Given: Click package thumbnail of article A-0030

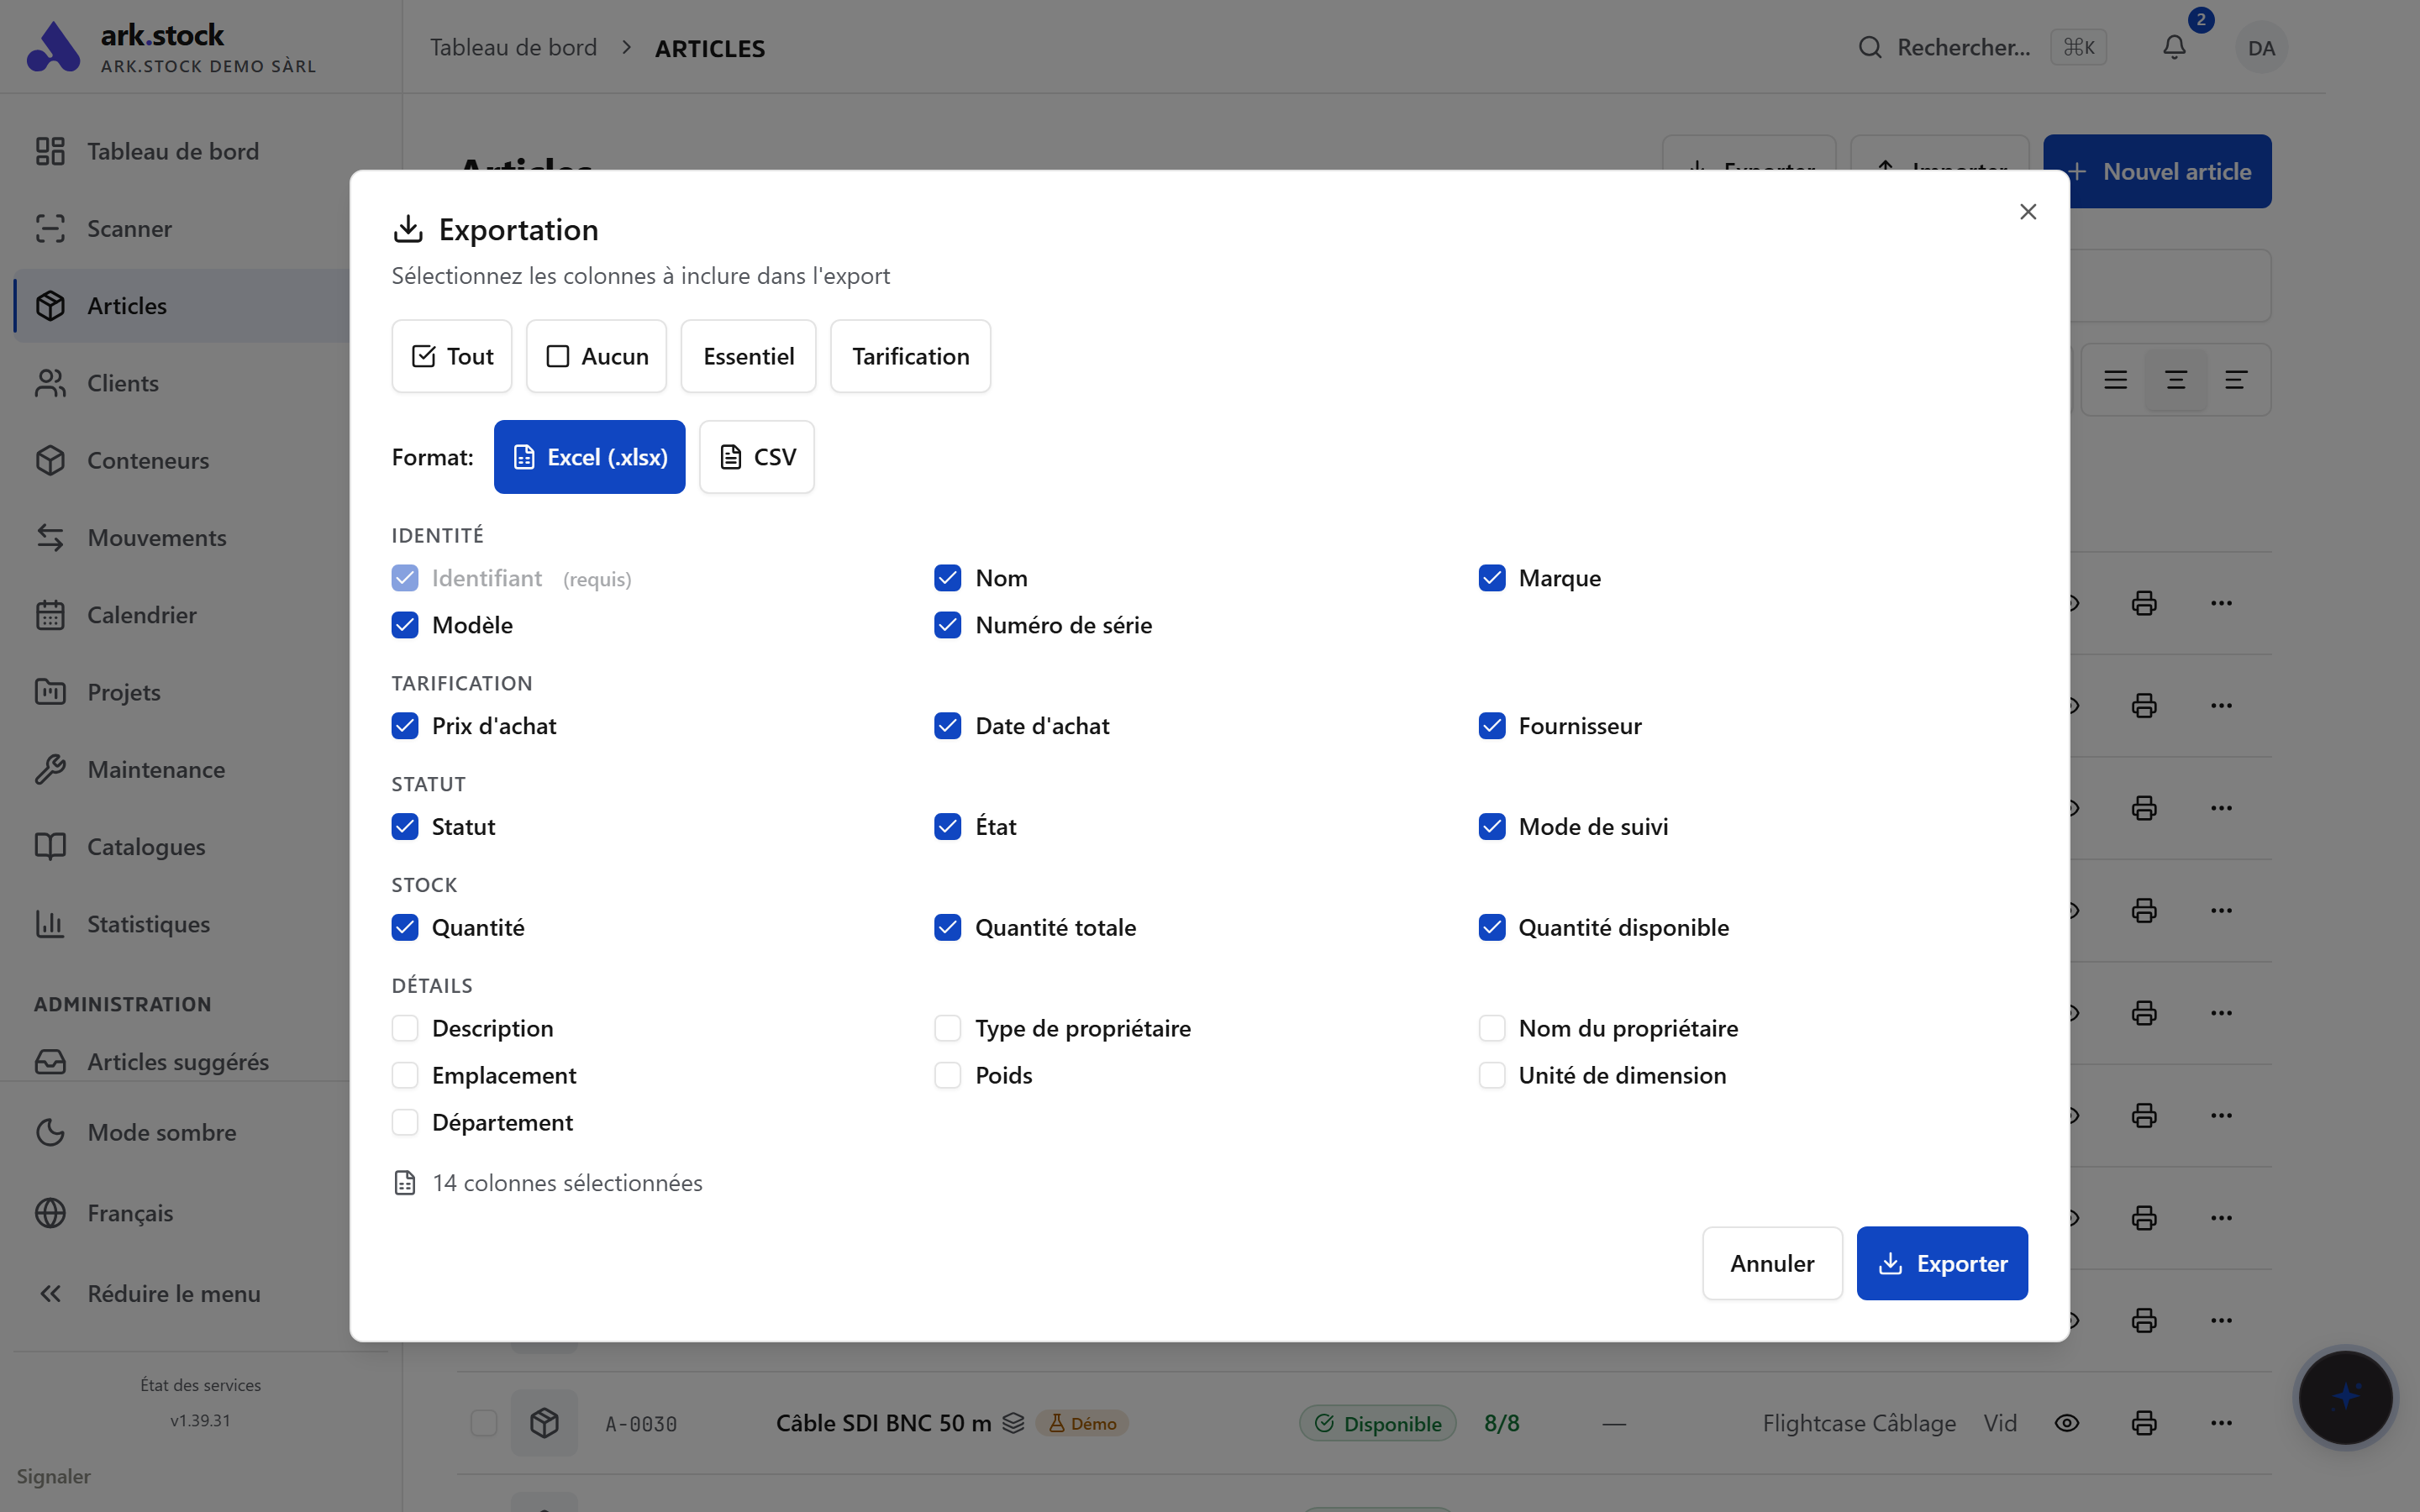Looking at the screenshot, I should click(544, 1422).
